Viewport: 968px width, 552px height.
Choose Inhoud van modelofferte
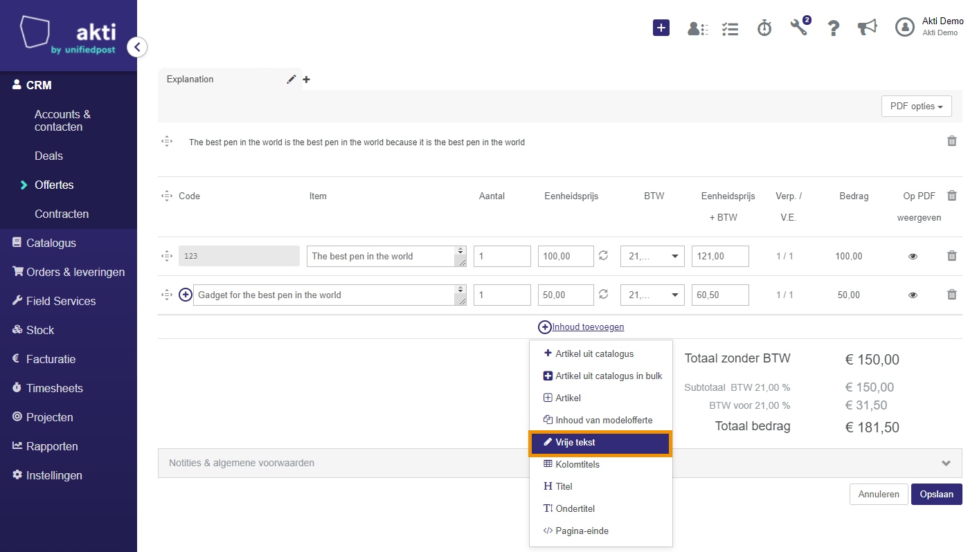(x=601, y=420)
